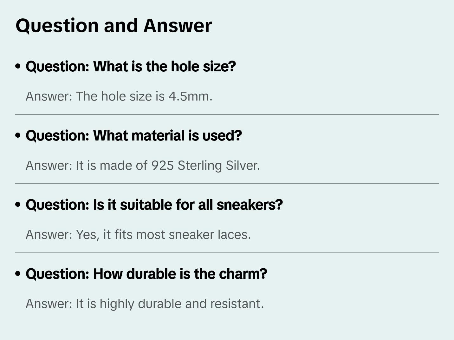Select the answer "The hole size is 4.5mm."
This screenshot has height=340, width=454.
click(119, 96)
